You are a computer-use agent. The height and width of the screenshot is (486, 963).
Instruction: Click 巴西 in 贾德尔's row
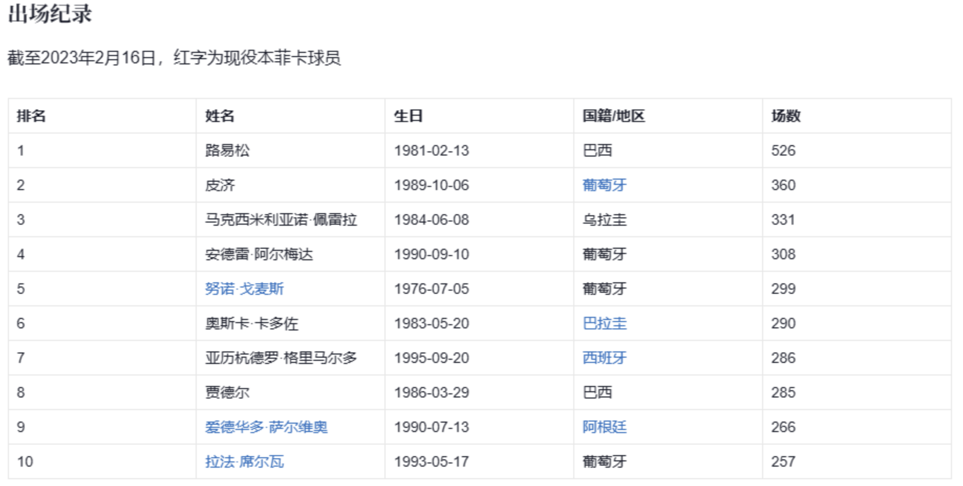[597, 392]
